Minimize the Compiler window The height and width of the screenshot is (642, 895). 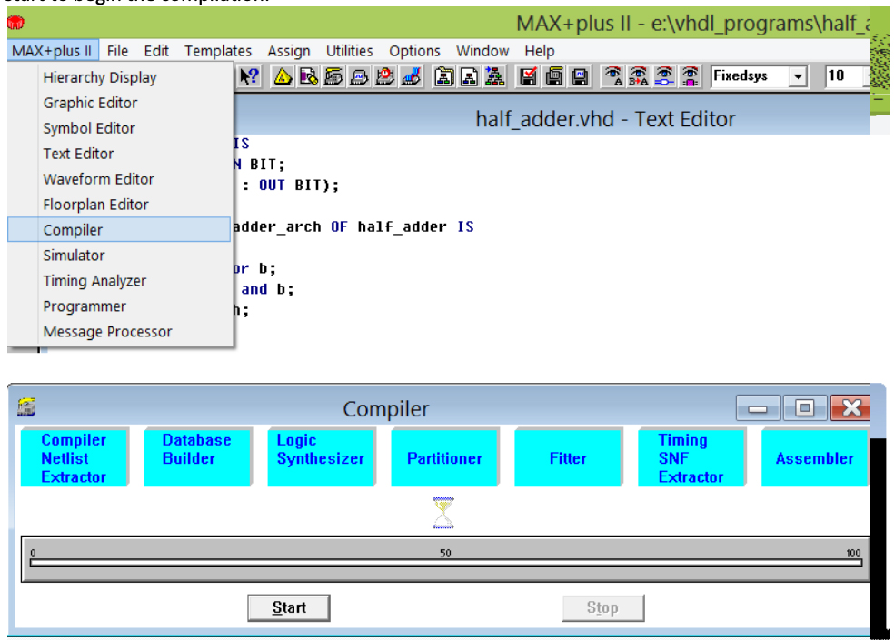(758, 407)
